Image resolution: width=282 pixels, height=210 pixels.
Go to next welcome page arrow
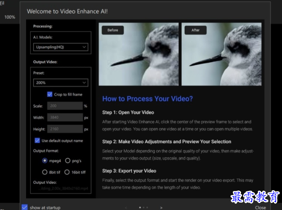tap(161, 208)
